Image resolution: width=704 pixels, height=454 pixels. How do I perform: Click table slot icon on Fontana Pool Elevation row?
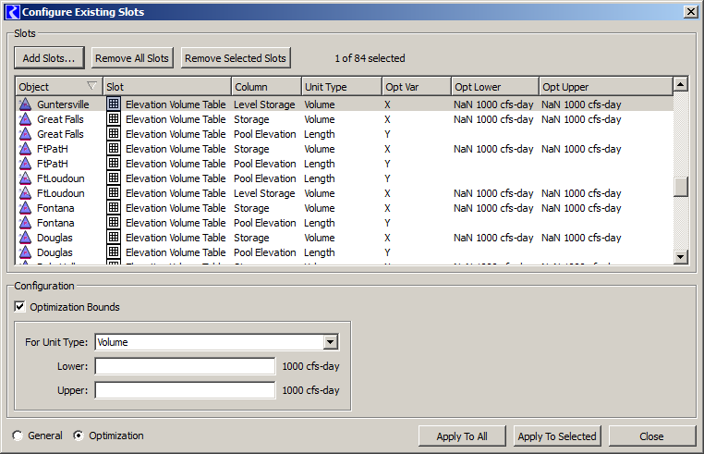pyautogui.click(x=114, y=223)
